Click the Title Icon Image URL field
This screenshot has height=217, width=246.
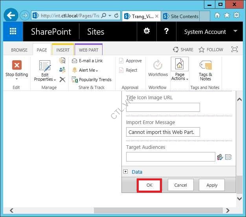pyautogui.click(x=163, y=107)
